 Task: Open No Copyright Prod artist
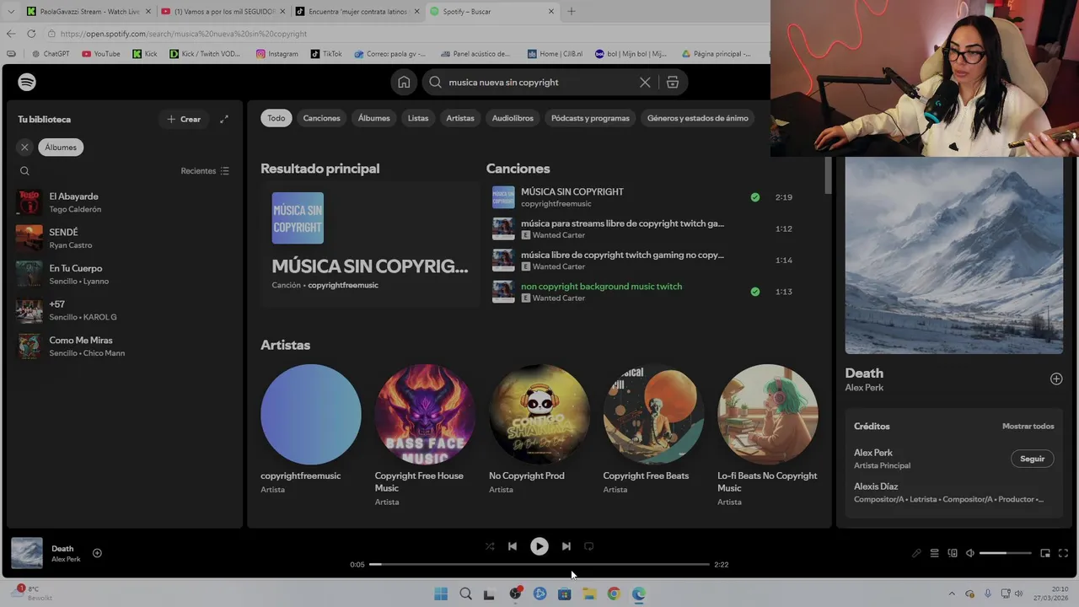coord(539,414)
